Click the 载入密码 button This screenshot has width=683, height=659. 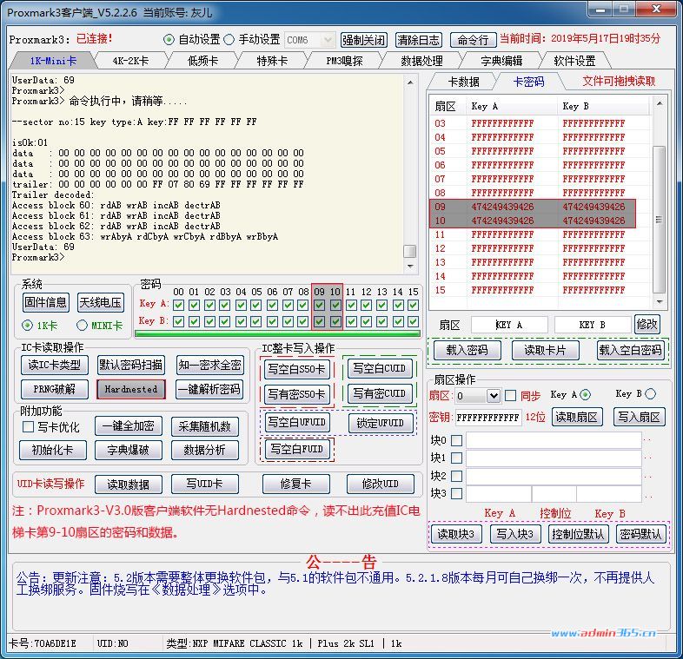pos(467,350)
